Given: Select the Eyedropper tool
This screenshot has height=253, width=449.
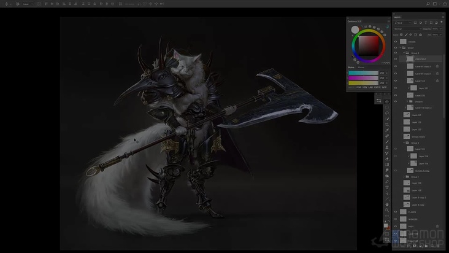Looking at the screenshot, I should (x=387, y=130).
